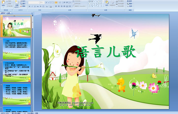Screen dimensions: 178x114
Task: Select slide 1 thumbnail titled 语言儿歌
Action: coord(17,26)
